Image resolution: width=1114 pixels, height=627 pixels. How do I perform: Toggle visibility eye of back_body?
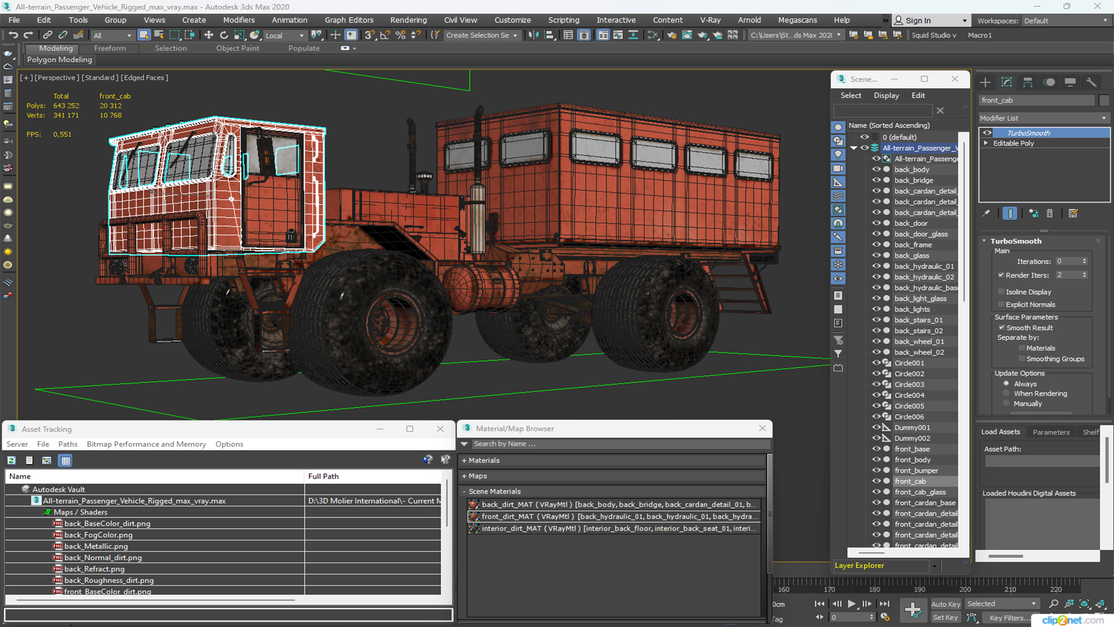[x=876, y=170]
